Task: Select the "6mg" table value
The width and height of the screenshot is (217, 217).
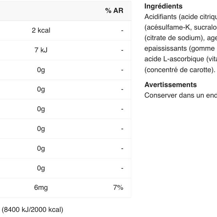Action: tap(41, 187)
